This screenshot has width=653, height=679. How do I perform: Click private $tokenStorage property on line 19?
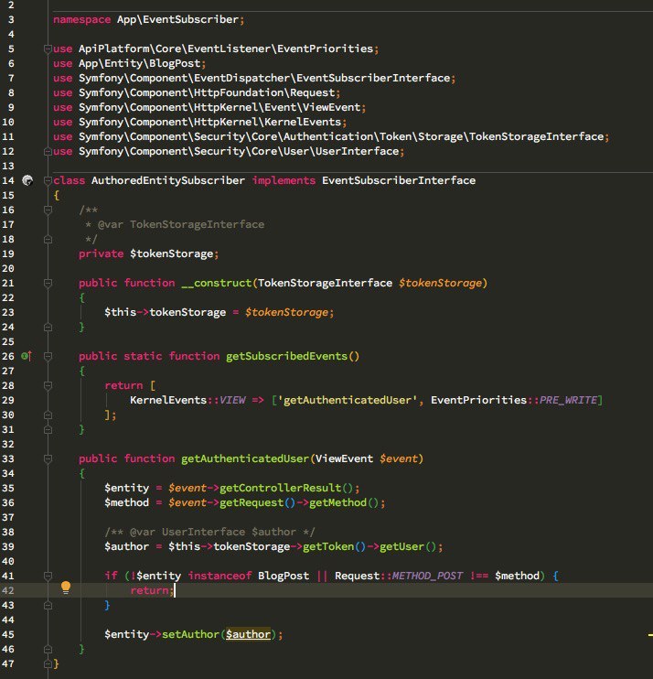point(146,253)
